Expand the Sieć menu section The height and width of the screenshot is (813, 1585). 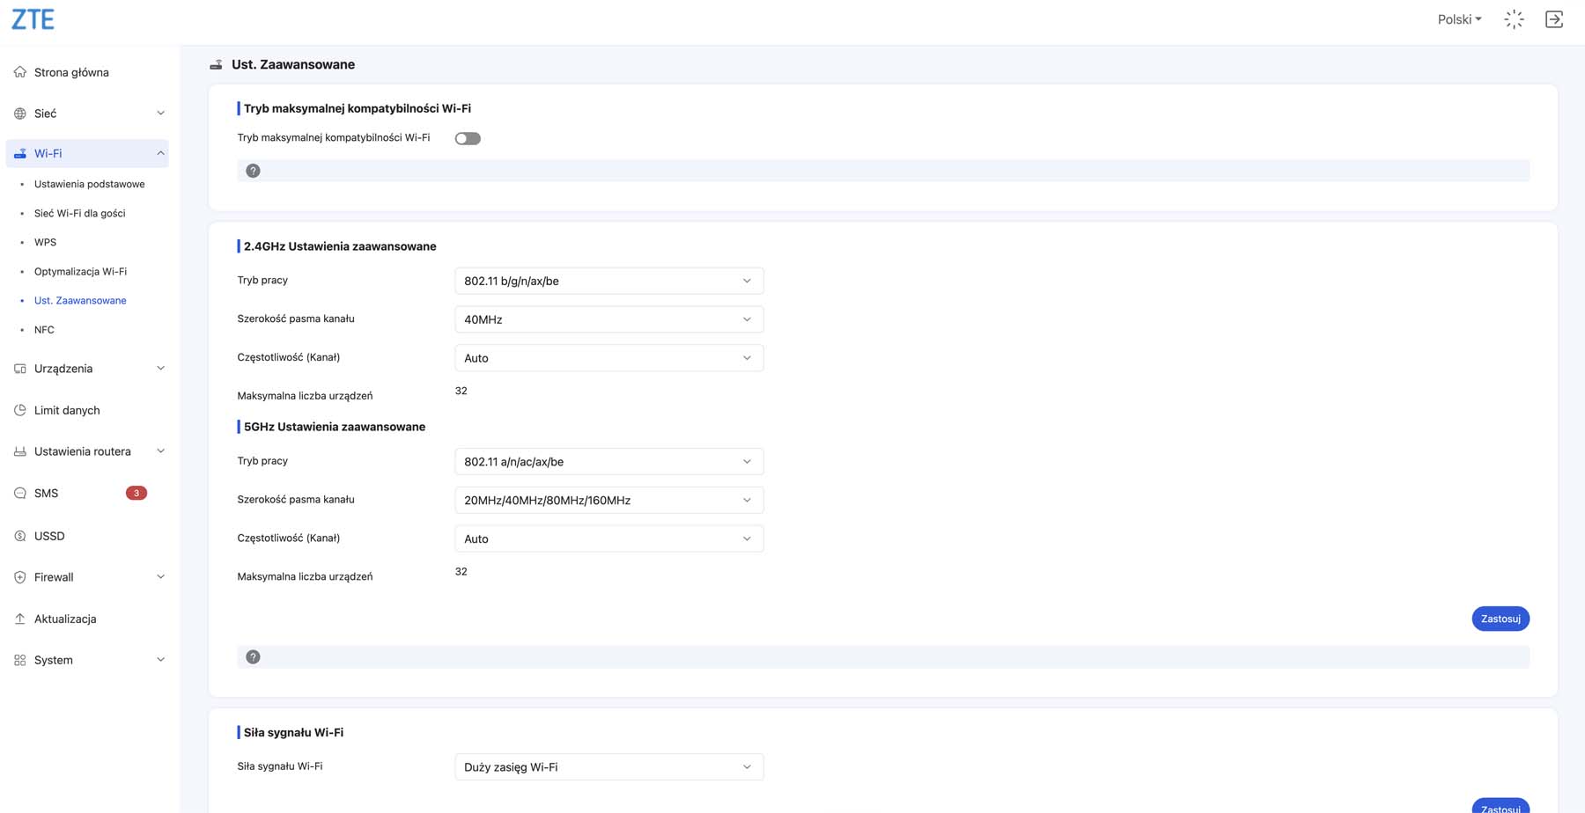coord(88,114)
